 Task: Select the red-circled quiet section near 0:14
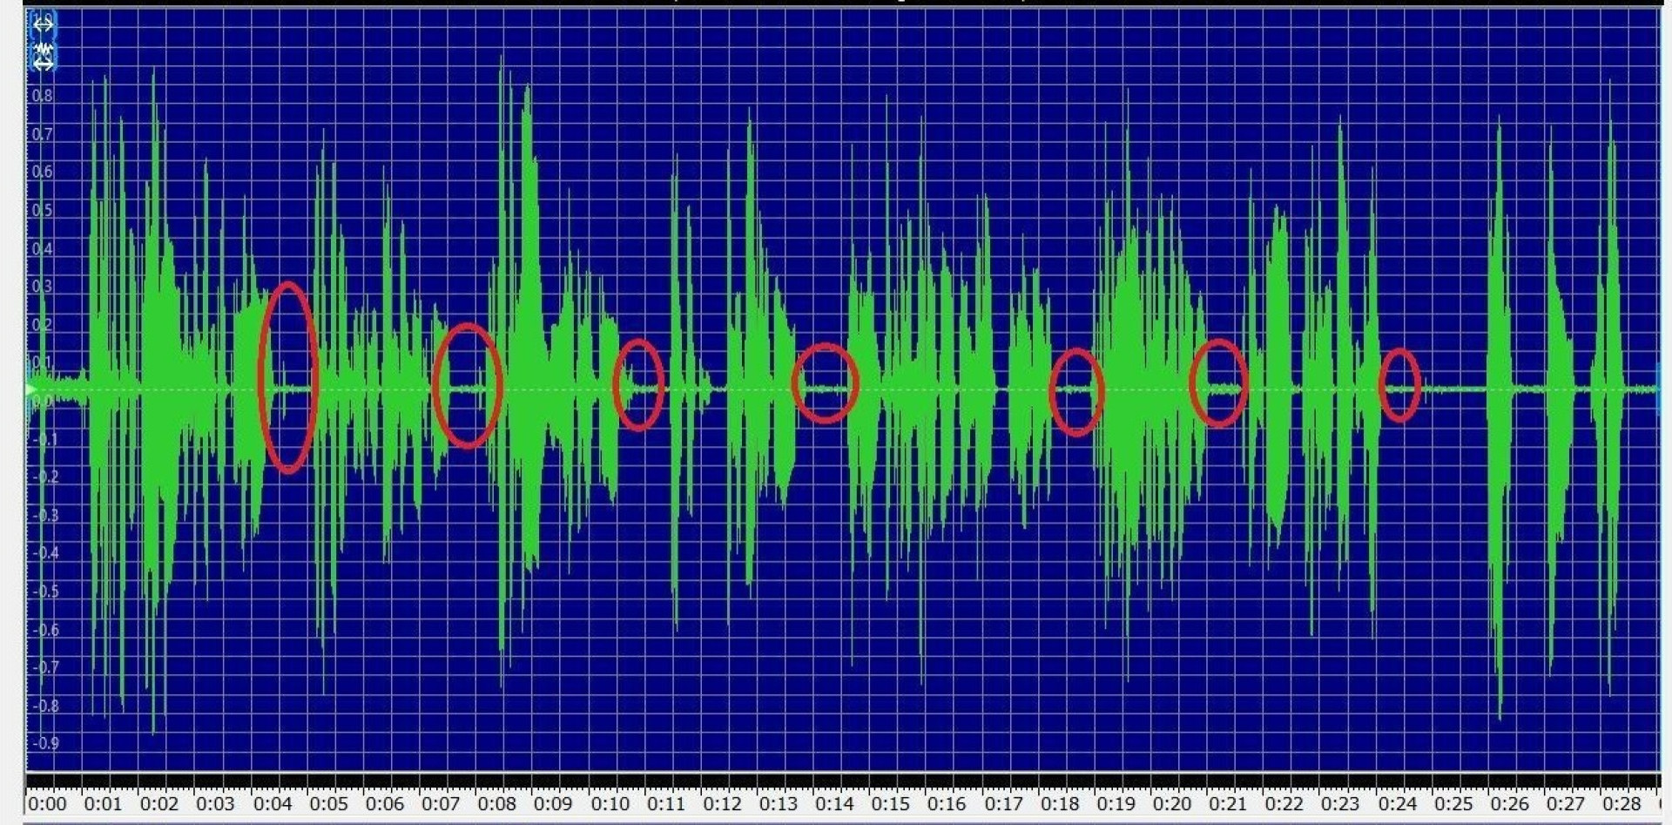coord(825,383)
